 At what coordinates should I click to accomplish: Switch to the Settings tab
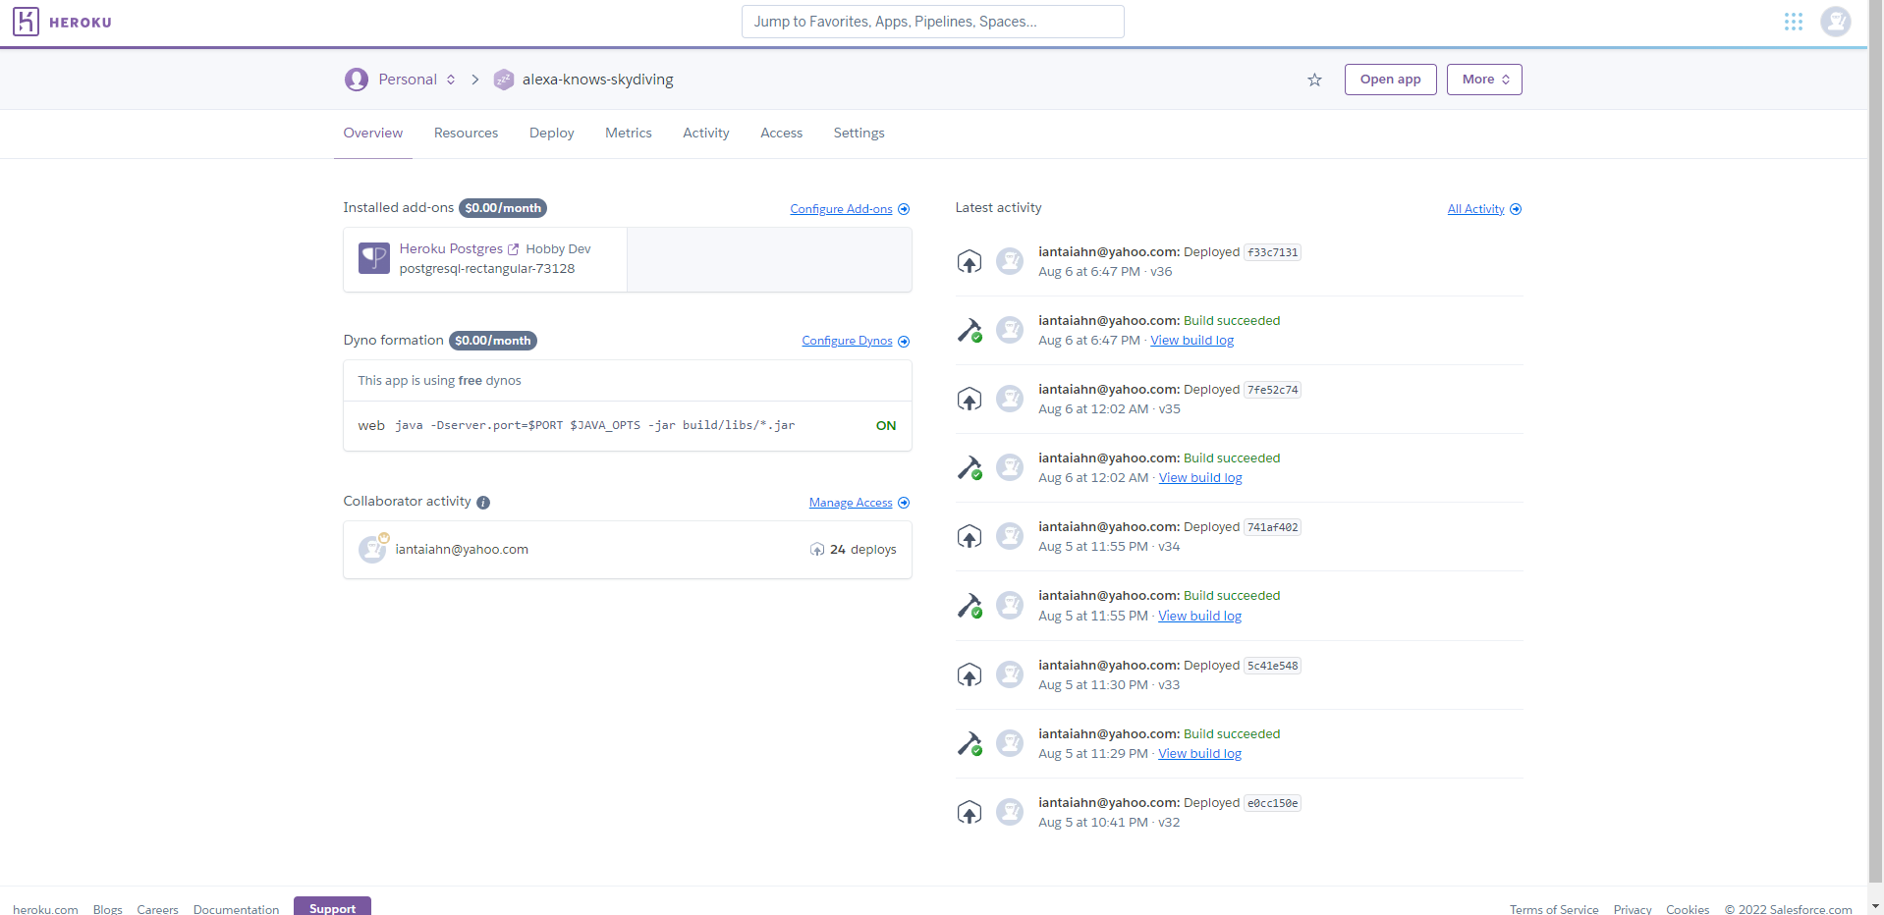pyautogui.click(x=859, y=134)
